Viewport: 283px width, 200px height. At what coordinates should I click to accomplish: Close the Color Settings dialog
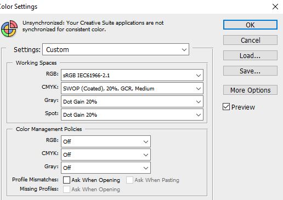pyautogui.click(x=275, y=7)
